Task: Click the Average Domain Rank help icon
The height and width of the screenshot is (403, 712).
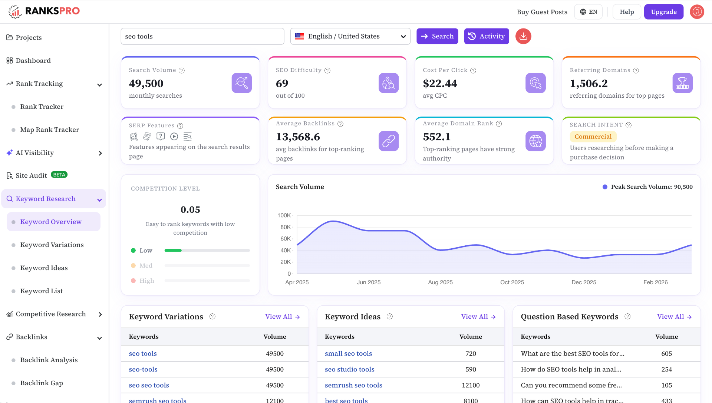Action: [499, 124]
